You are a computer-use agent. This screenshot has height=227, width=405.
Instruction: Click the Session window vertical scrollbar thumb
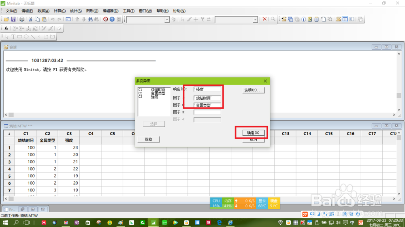399,96
